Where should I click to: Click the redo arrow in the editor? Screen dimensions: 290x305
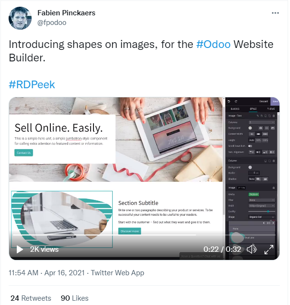(236, 101)
